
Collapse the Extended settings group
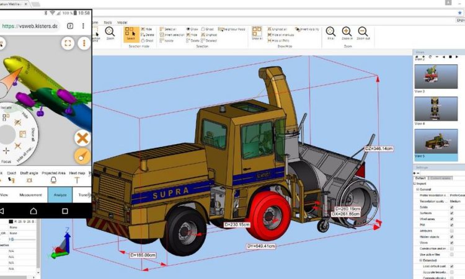point(421,260)
